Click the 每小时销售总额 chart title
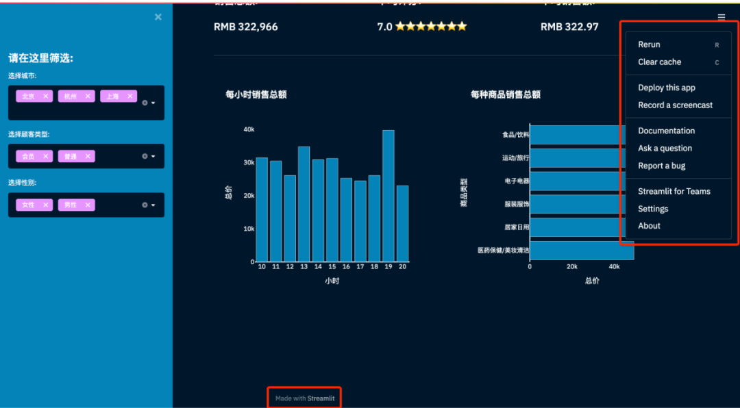 tap(256, 94)
